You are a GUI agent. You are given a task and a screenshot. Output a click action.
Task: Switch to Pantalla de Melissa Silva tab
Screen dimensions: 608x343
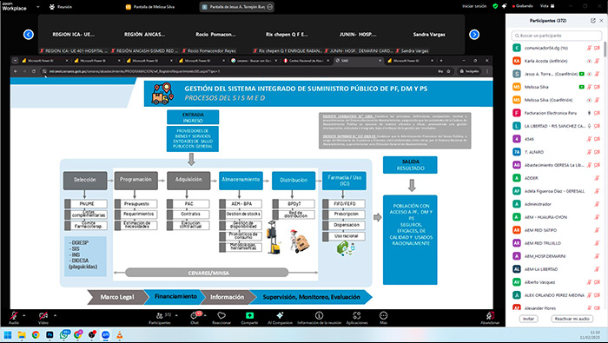[x=150, y=7]
